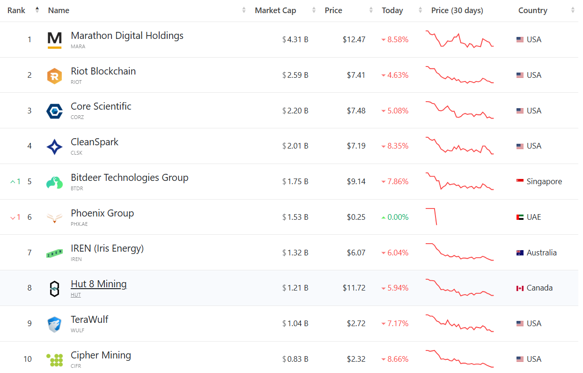Open the IREN (Iris Energy) company page
The height and width of the screenshot is (373, 583).
(107, 248)
